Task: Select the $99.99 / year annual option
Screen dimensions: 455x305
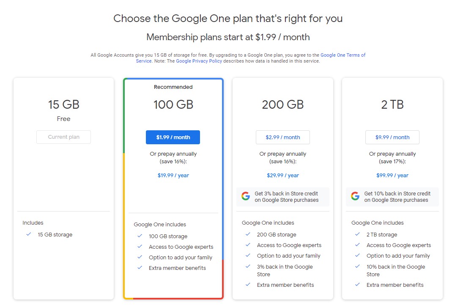Action: tap(392, 175)
